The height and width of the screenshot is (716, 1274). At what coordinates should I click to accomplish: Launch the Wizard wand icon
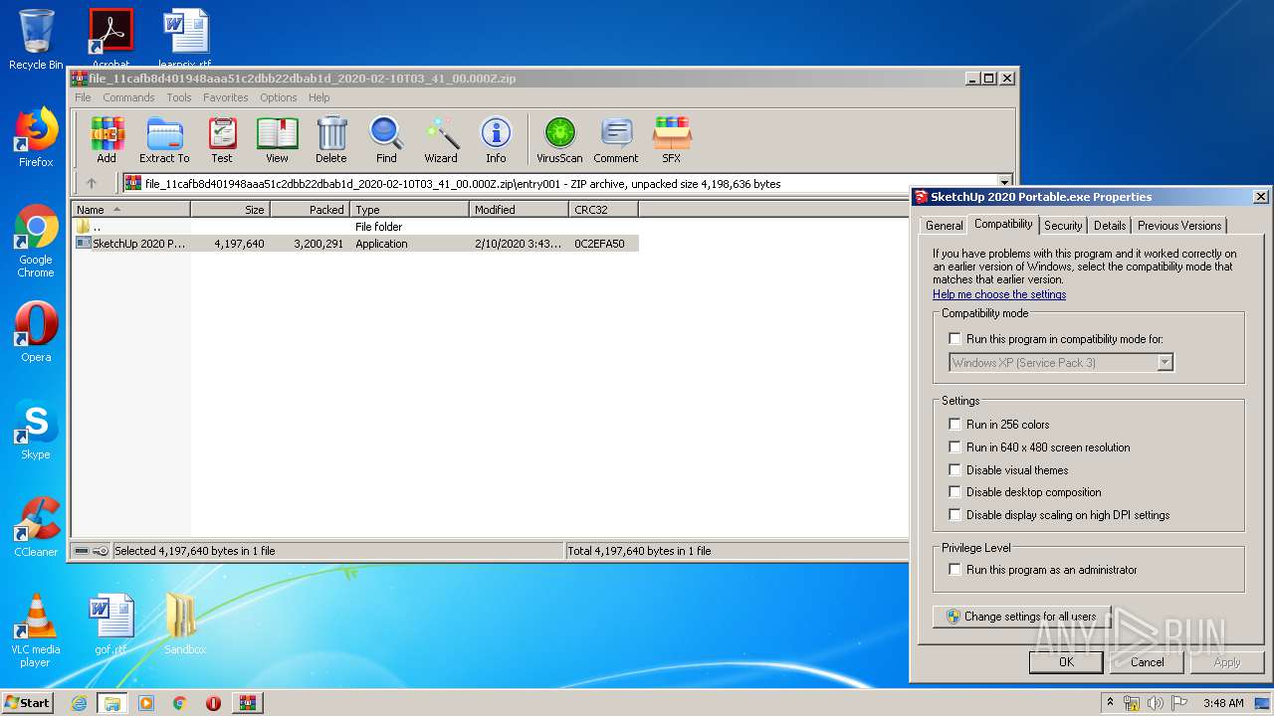coord(441,139)
